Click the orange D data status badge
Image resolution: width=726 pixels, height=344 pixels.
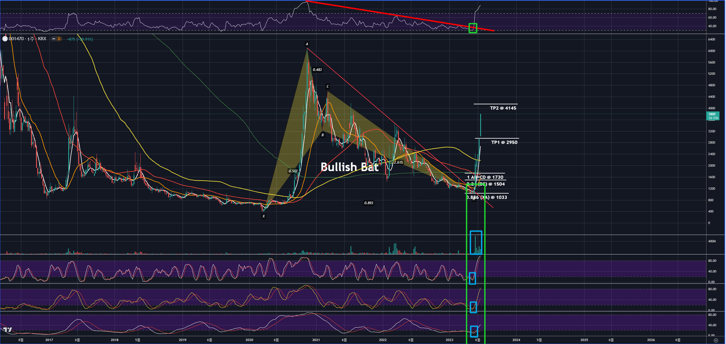click(x=59, y=39)
